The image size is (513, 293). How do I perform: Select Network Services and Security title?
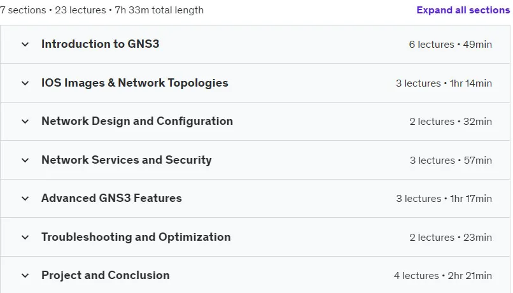tap(126, 160)
